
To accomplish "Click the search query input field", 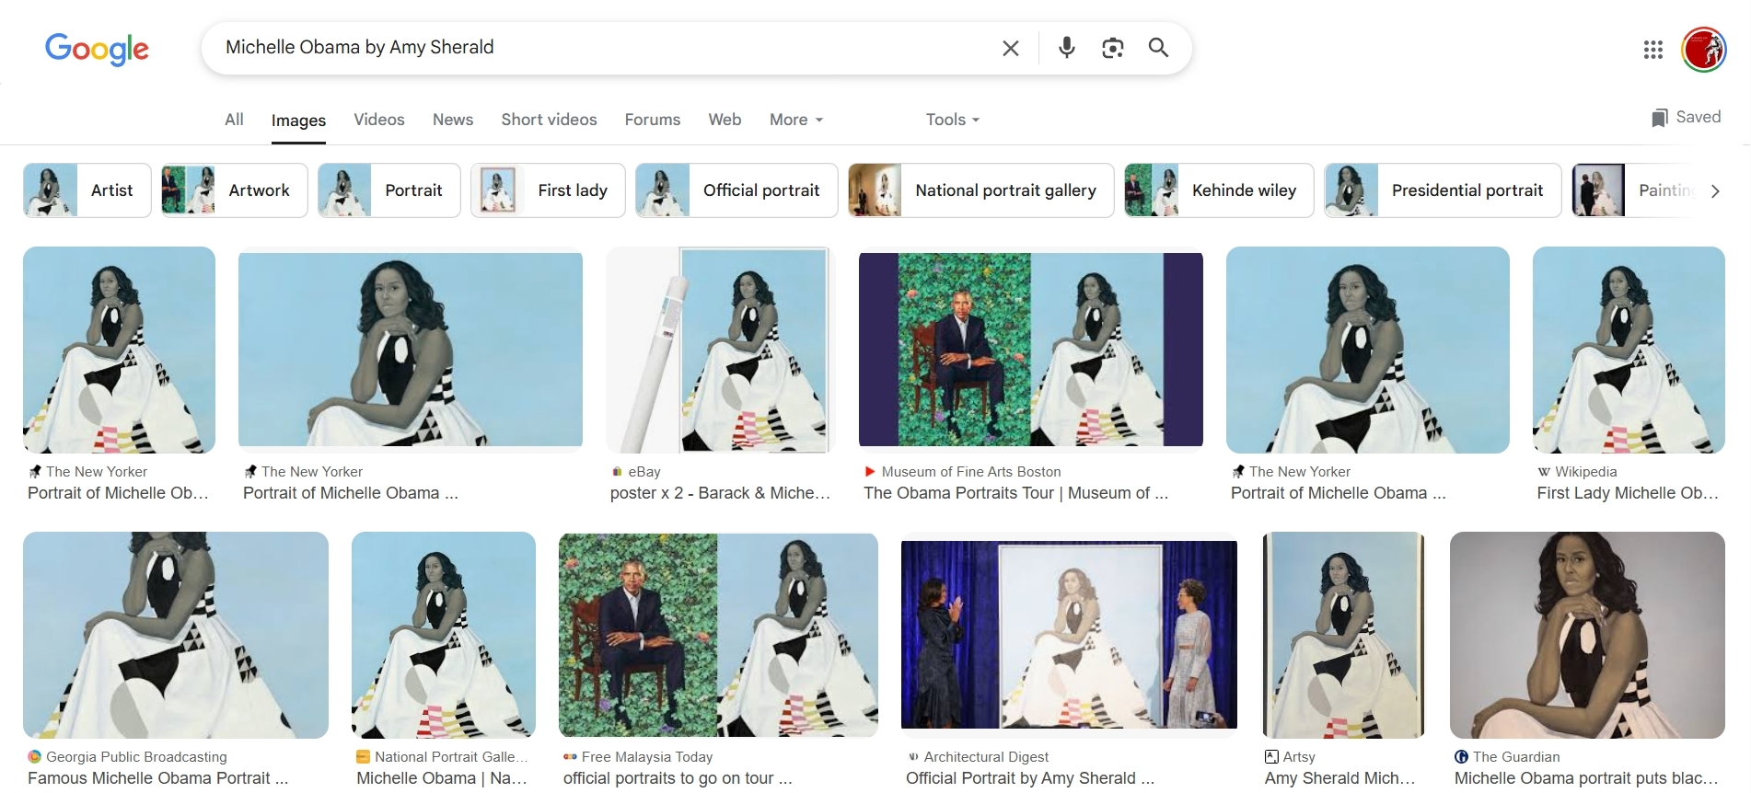I will point(603,48).
